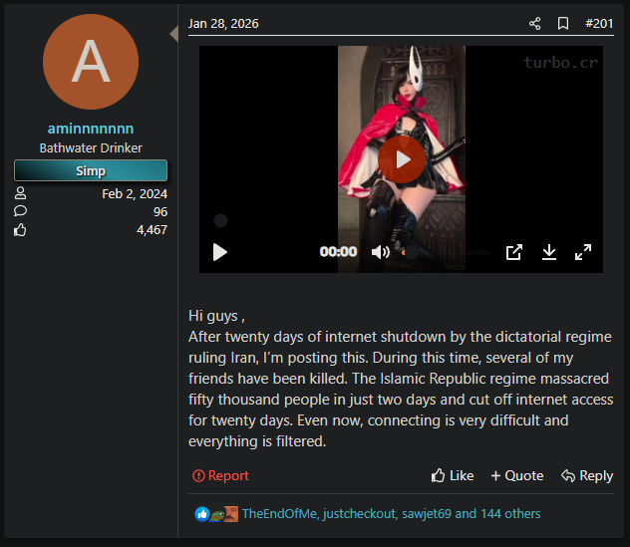Click the share icon in post header

pyautogui.click(x=534, y=23)
